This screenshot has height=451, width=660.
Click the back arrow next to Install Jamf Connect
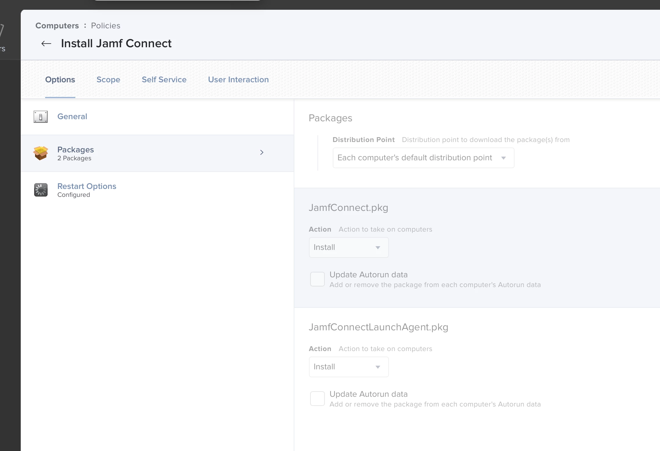(x=46, y=44)
